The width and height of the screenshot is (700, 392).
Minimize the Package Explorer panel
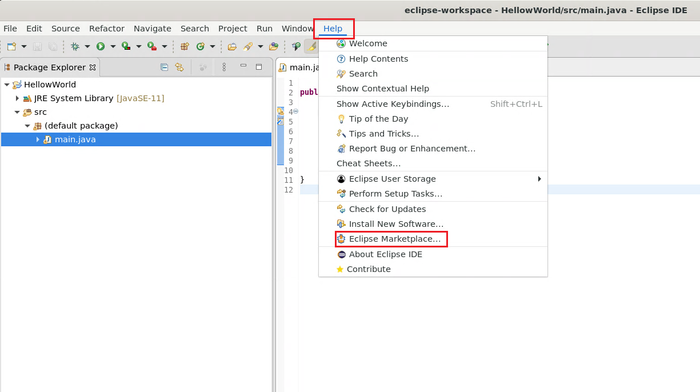243,66
